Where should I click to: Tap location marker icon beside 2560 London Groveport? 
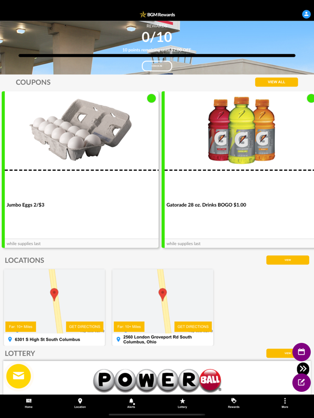point(118,340)
